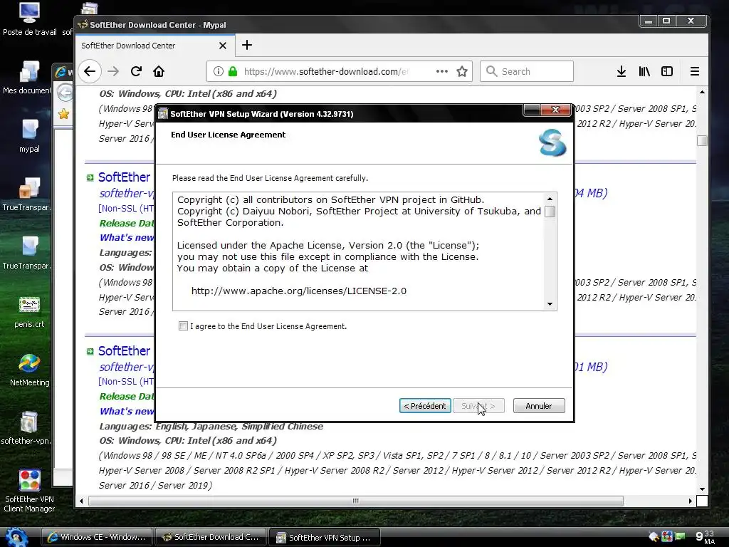Viewport: 729px width, 547px height.
Task: Click the lower Non-SSL download link
Action: [126, 382]
